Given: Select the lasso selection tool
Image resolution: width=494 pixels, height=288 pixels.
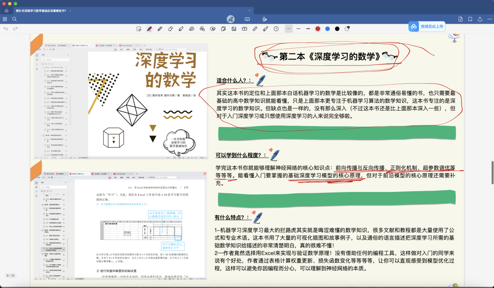Looking at the screenshot, I should click(x=139, y=29).
